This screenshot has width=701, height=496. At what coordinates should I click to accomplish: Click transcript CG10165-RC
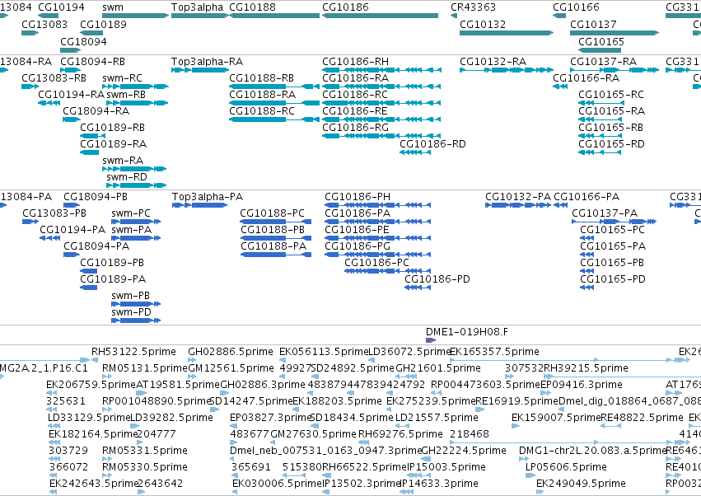tap(600, 103)
